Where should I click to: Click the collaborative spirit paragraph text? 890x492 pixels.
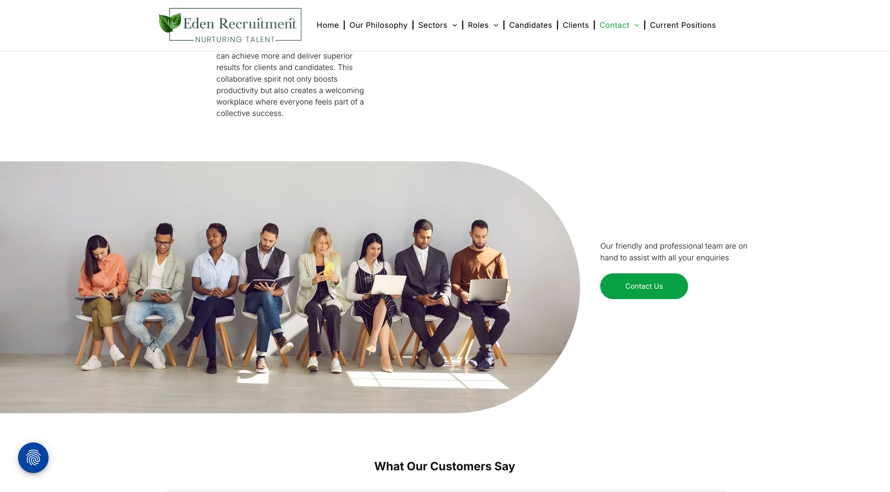tap(290, 85)
